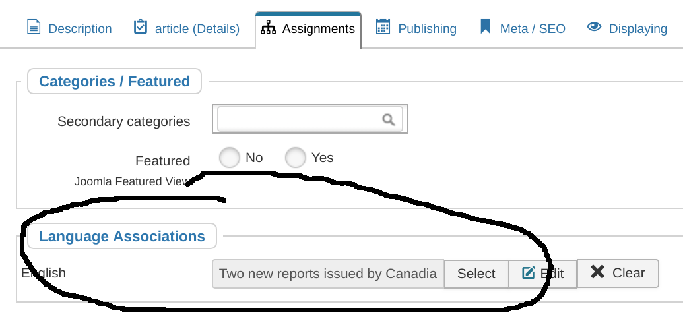Click the bookmark icon beside Meta / SEO
683x321 pixels.
(485, 26)
